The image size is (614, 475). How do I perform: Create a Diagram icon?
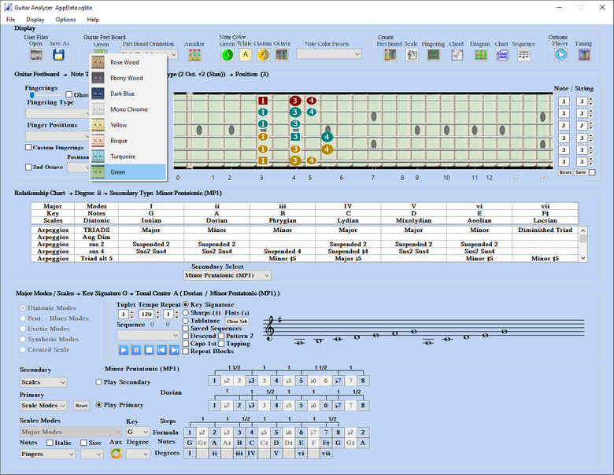click(x=481, y=55)
